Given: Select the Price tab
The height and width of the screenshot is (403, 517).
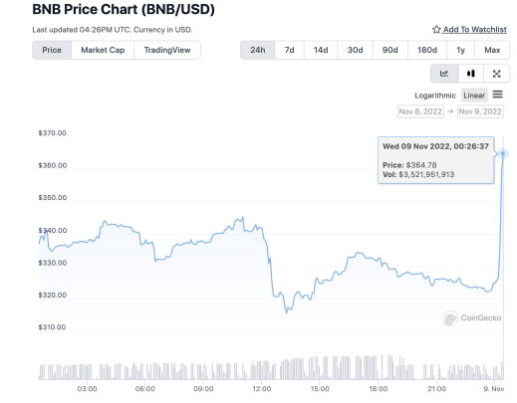Looking at the screenshot, I should pos(52,50).
